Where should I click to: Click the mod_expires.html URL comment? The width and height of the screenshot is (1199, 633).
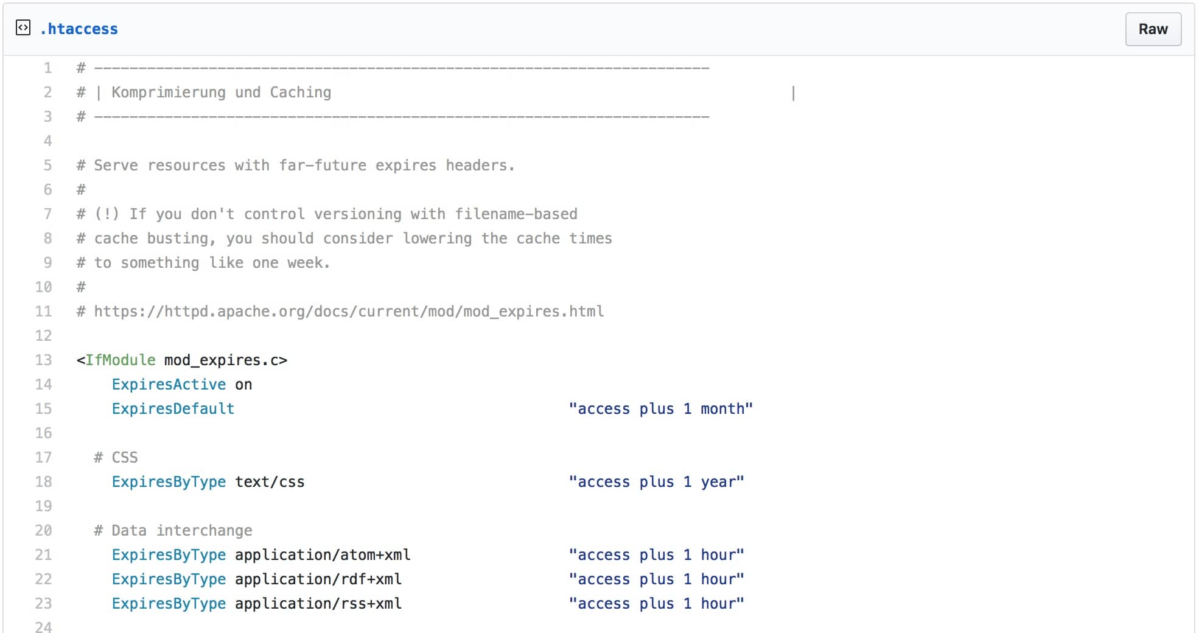point(348,312)
